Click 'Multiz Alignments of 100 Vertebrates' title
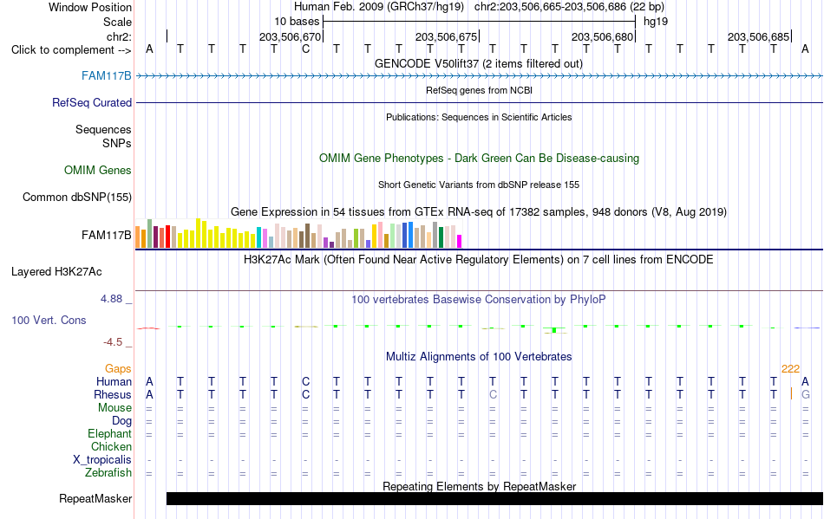This screenshot has height=519, width=824. coord(479,357)
